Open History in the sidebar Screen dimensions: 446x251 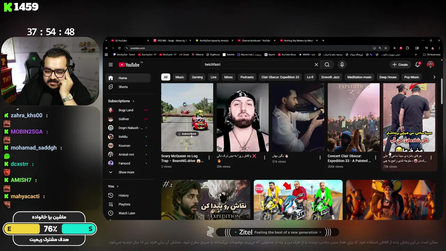pos(128,196)
